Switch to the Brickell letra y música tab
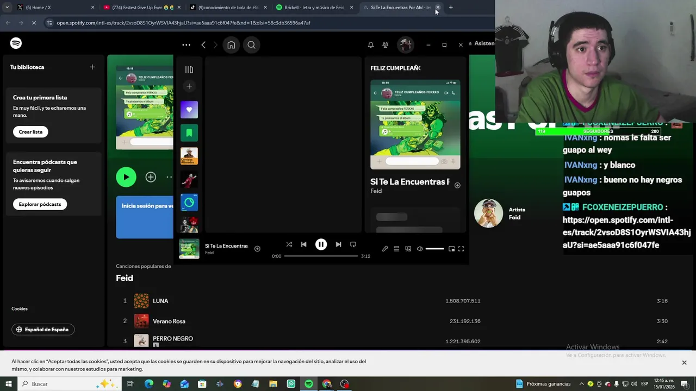Viewport: 696px width, 391px height. click(x=314, y=8)
